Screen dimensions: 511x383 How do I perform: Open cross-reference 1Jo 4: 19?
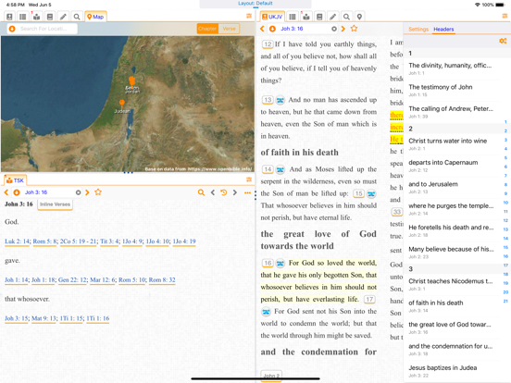184,241
